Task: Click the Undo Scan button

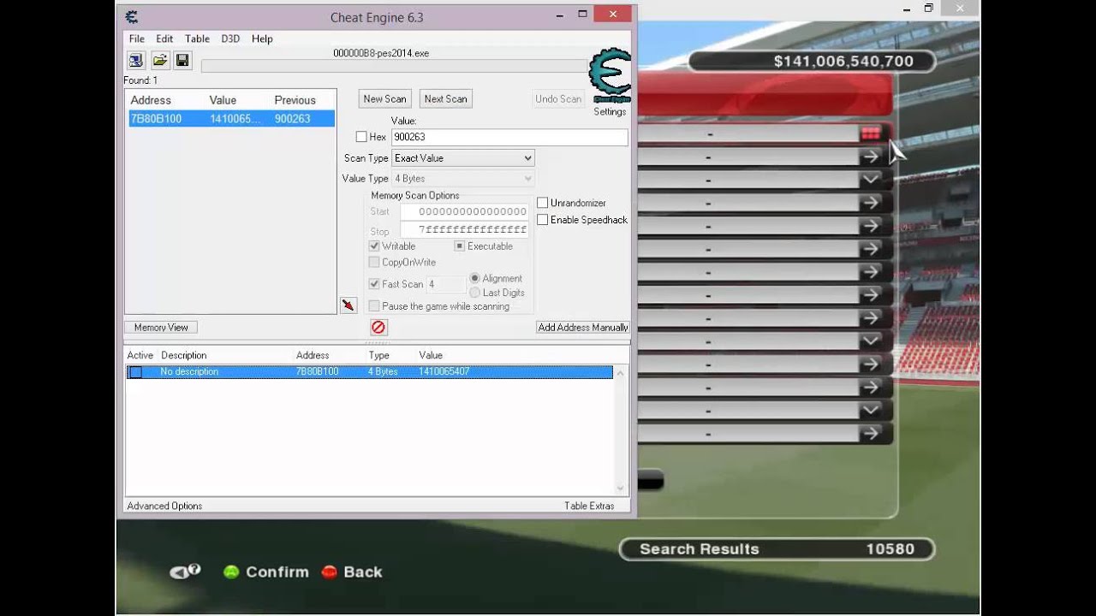Action: coord(558,99)
